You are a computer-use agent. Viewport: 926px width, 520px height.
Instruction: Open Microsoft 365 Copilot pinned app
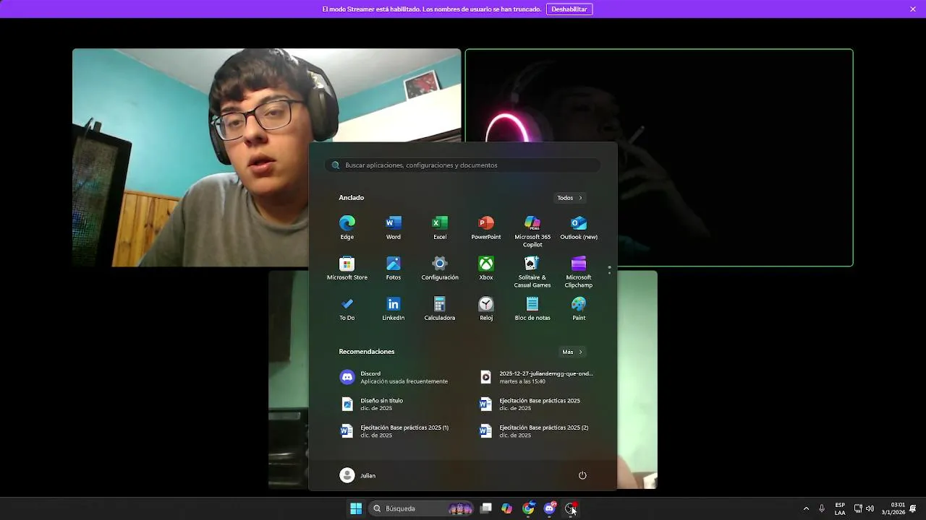click(x=532, y=230)
